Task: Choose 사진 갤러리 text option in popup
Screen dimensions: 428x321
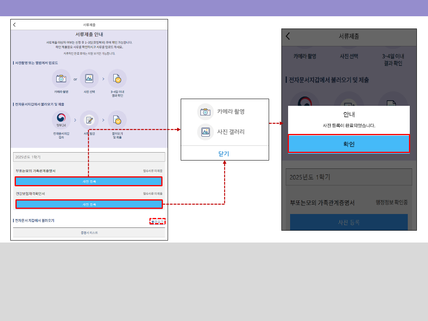Action: pyautogui.click(x=231, y=132)
